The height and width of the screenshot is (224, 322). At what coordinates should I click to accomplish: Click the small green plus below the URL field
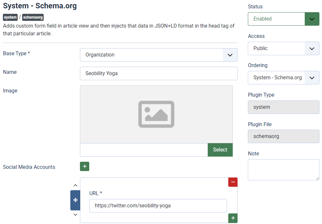tap(233, 218)
